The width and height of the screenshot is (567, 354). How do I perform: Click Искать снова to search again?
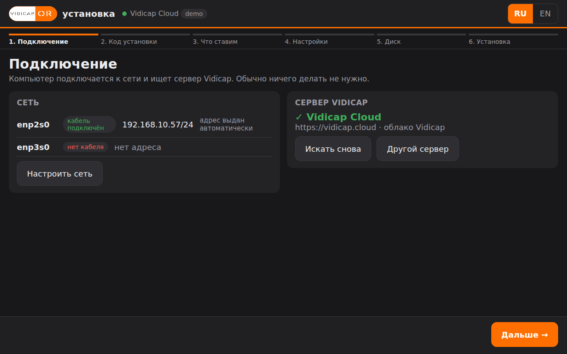333,149
